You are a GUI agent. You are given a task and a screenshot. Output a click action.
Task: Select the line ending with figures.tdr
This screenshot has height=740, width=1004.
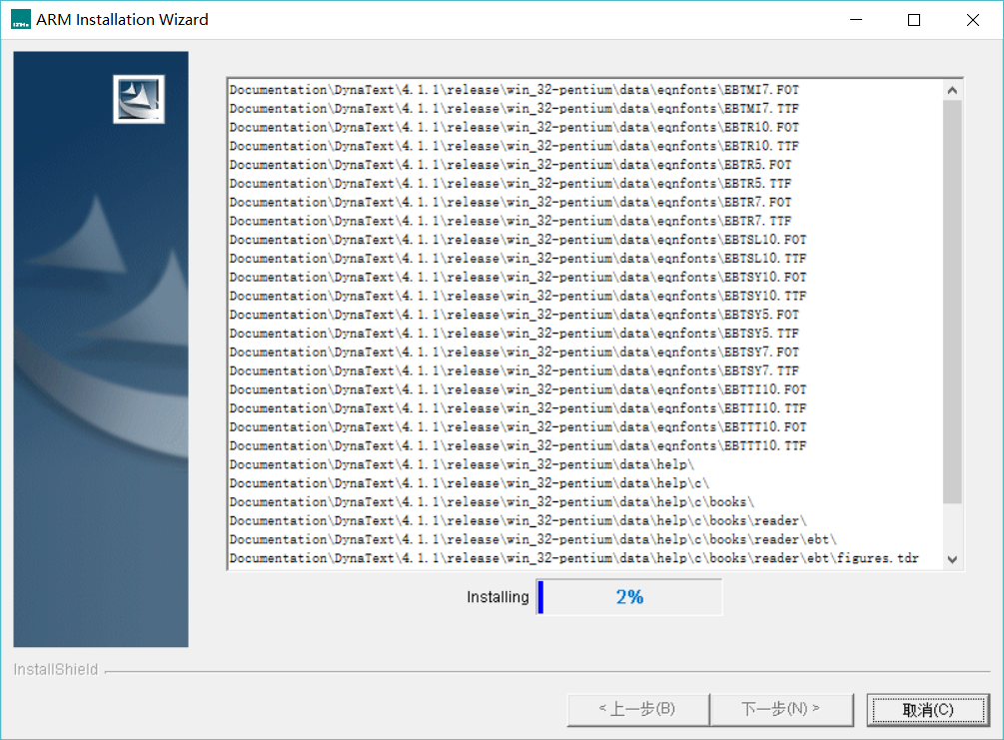coord(574,558)
